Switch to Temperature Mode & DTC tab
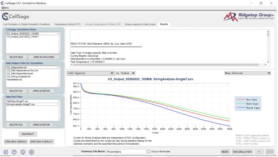 pyautogui.click(x=68, y=24)
